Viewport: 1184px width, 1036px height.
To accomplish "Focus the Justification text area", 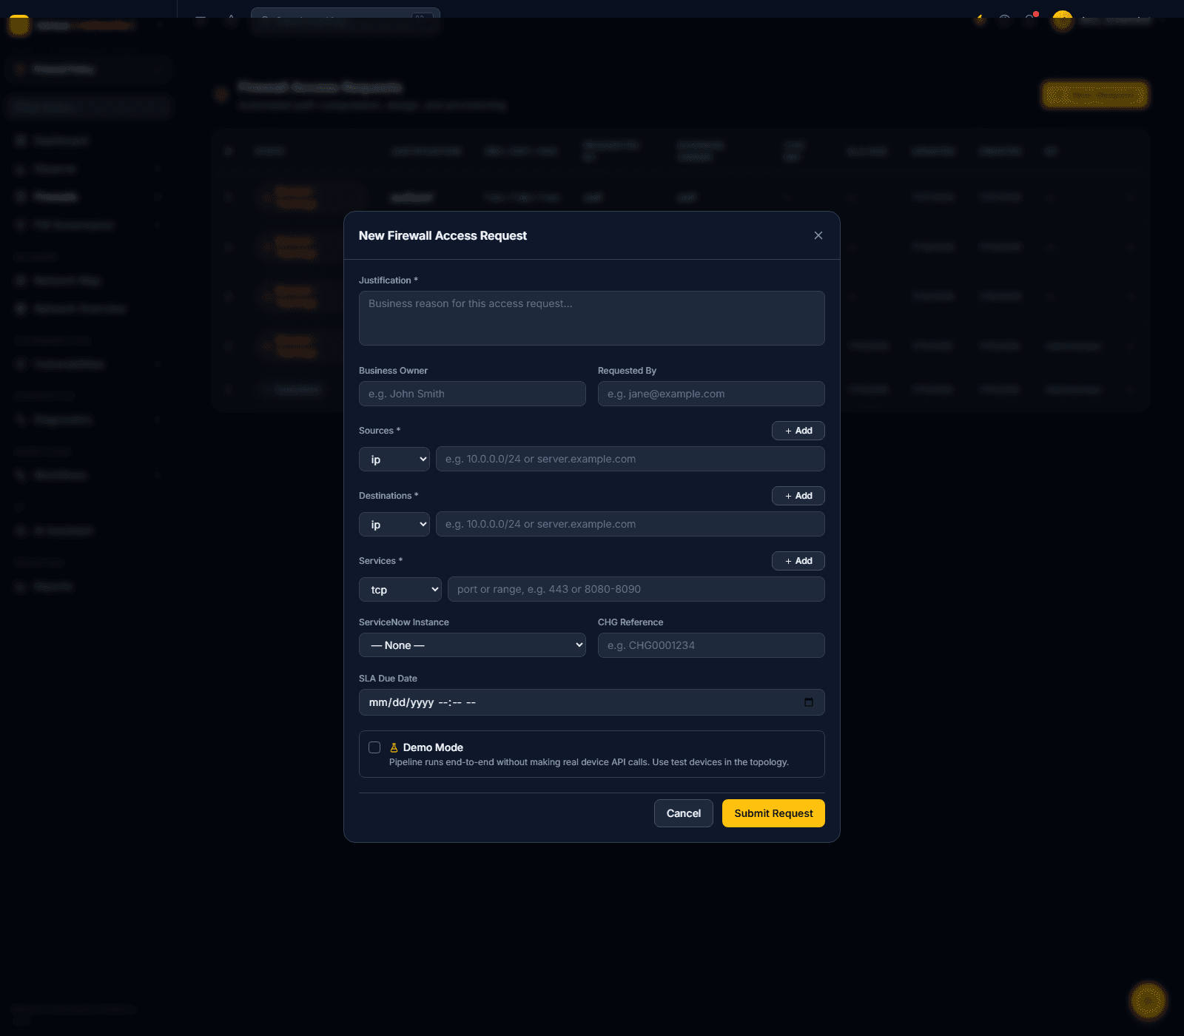I will click(x=592, y=318).
